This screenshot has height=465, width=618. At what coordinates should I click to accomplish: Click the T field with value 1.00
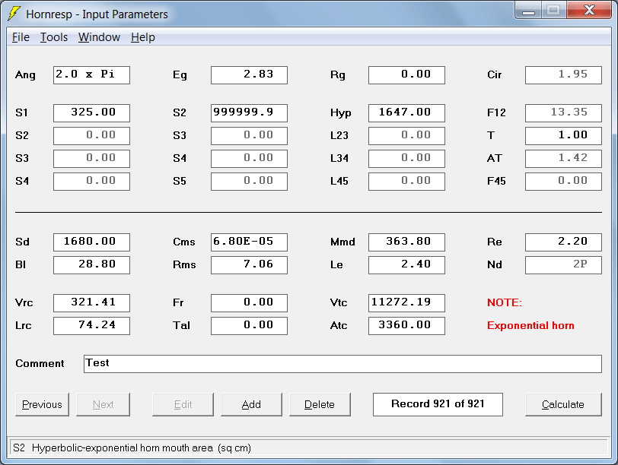click(564, 136)
